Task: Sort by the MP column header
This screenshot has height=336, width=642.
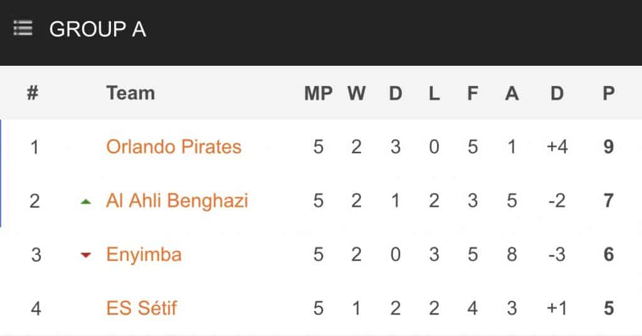Action: (318, 93)
